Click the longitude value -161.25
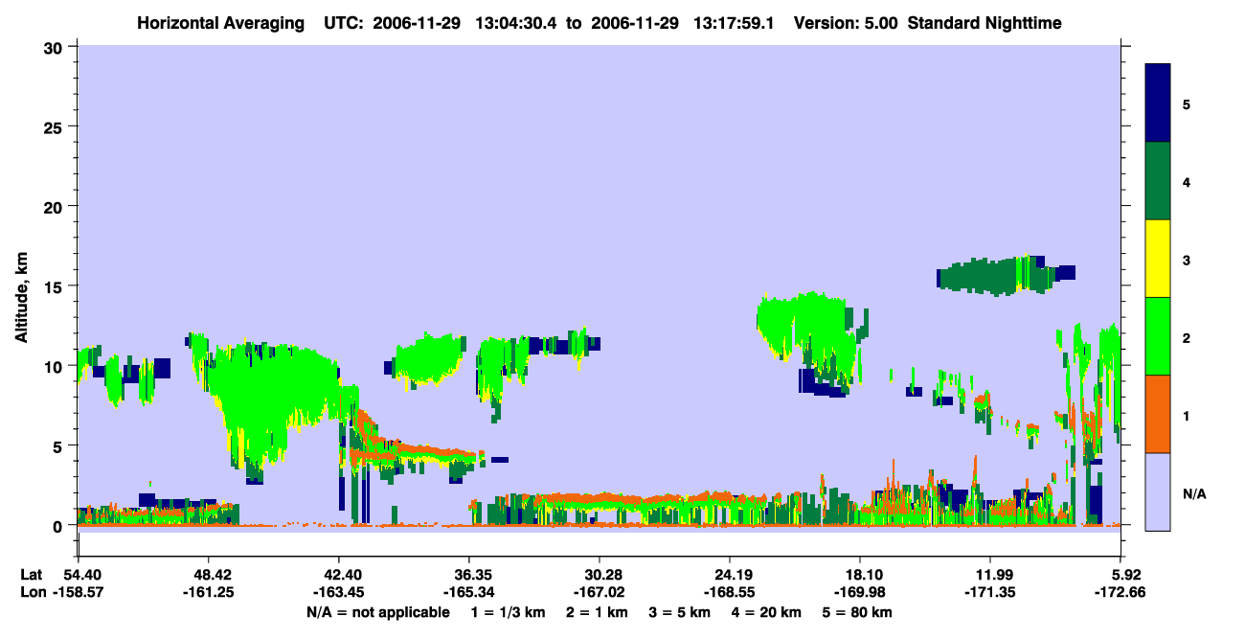Screen dimensions: 1245x639 pos(208,593)
